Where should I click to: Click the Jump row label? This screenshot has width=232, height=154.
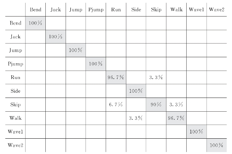pyautogui.click(x=15, y=50)
